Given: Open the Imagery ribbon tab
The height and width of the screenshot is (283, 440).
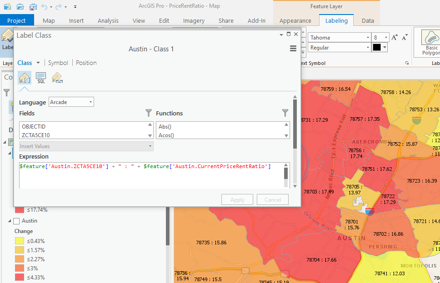Looking at the screenshot, I should (x=194, y=20).
